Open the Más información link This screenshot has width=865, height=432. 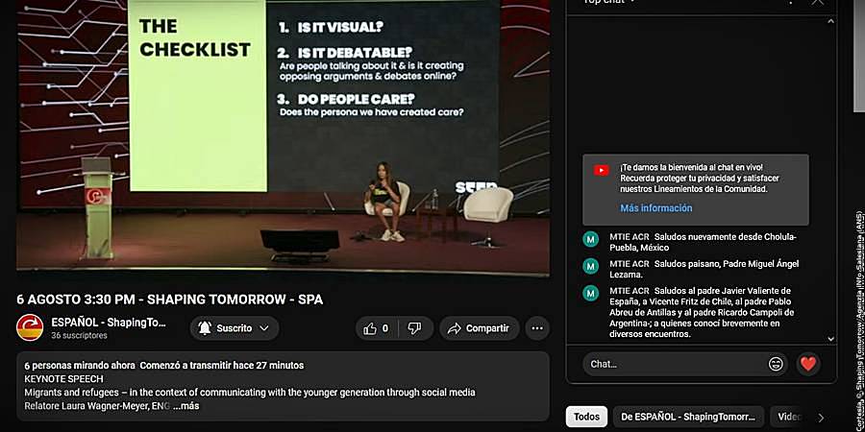(x=655, y=208)
